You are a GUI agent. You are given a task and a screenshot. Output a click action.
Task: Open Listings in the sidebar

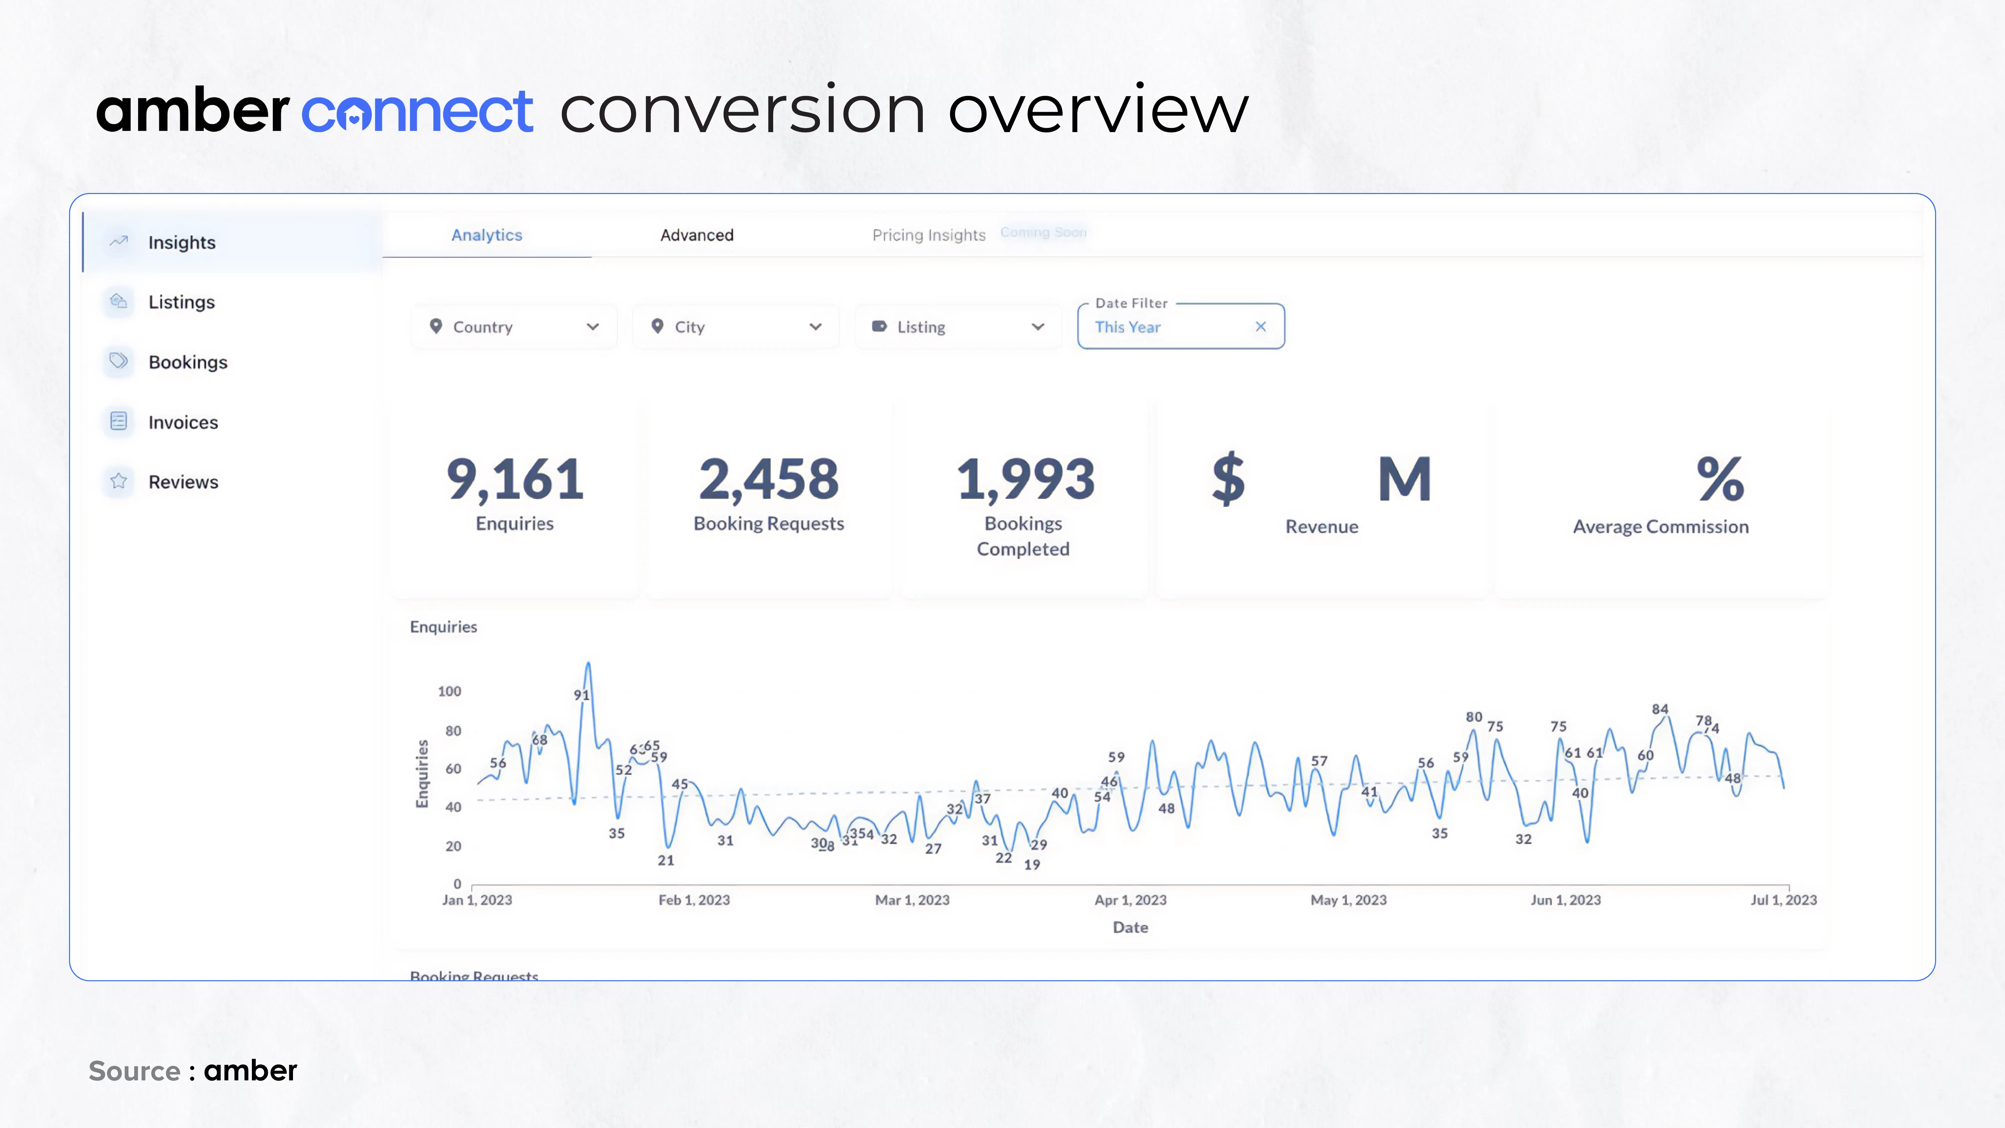pyautogui.click(x=232, y=302)
